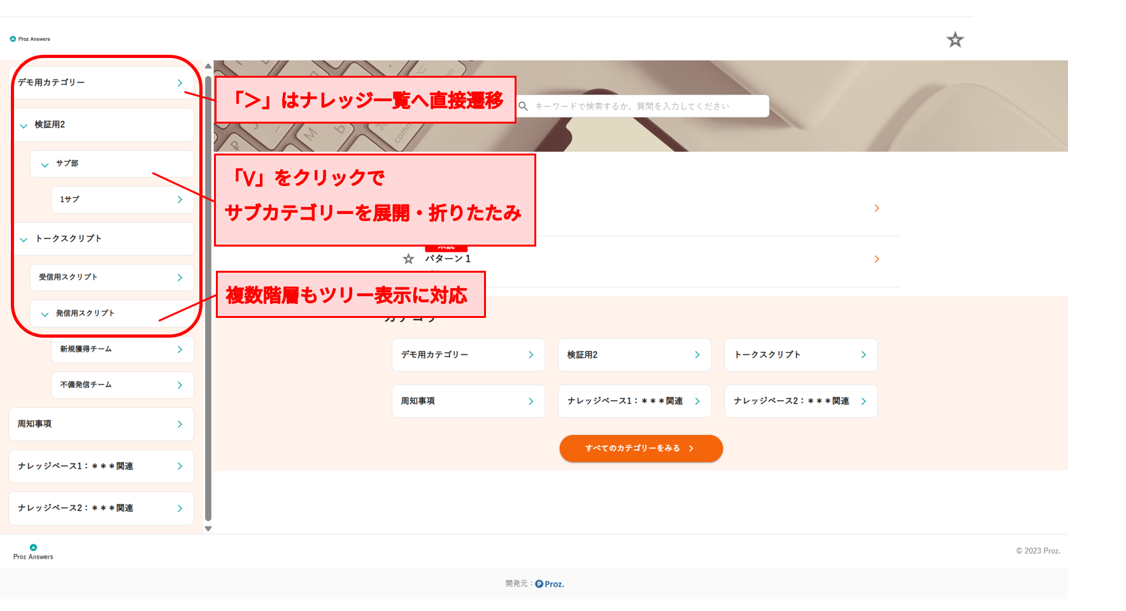Screen dimensions: 1126x611
Task: Open orange arrow on パターン1 row
Action: [877, 259]
